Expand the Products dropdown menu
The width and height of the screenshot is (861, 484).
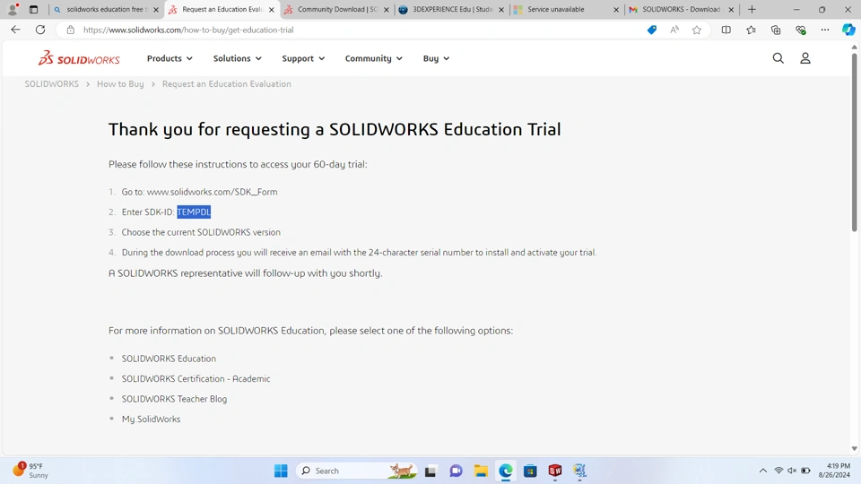click(170, 58)
